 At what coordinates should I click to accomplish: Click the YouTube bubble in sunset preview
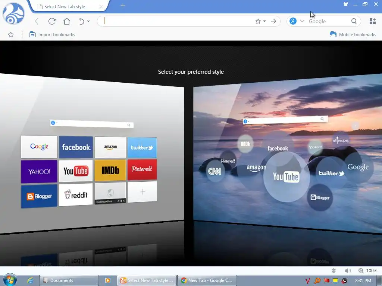pyautogui.click(x=286, y=177)
